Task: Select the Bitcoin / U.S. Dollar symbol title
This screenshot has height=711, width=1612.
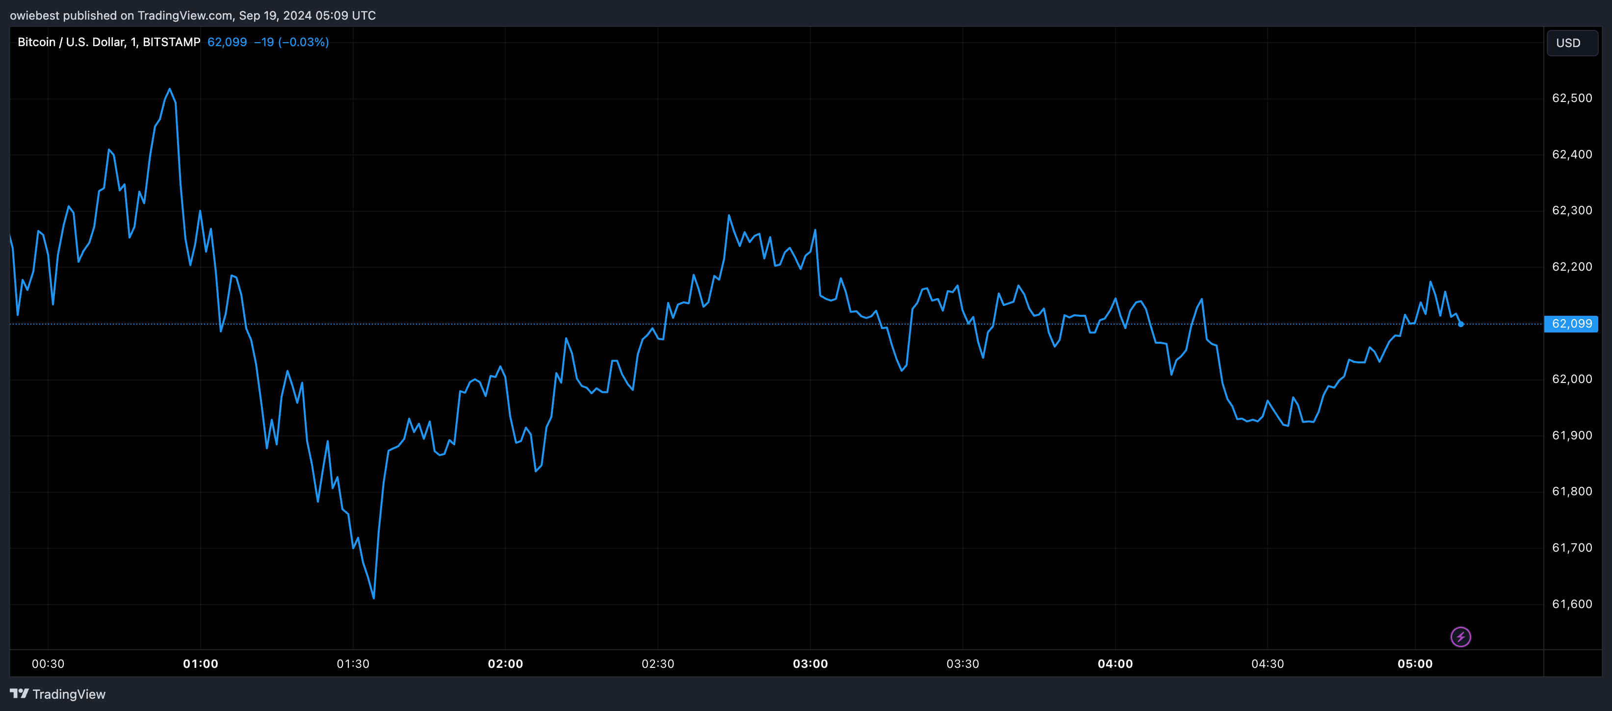Action: 109,42
